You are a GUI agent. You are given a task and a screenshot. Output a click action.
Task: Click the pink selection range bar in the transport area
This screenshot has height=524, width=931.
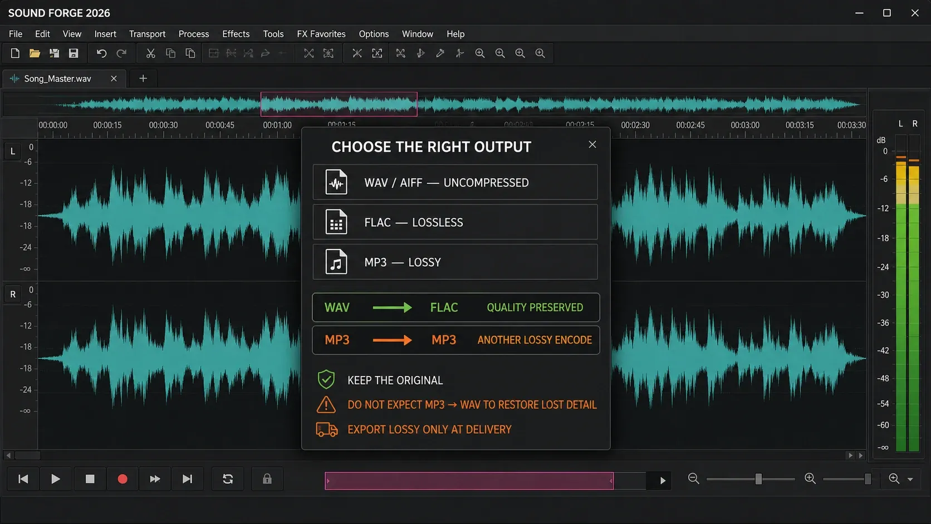pyautogui.click(x=469, y=481)
